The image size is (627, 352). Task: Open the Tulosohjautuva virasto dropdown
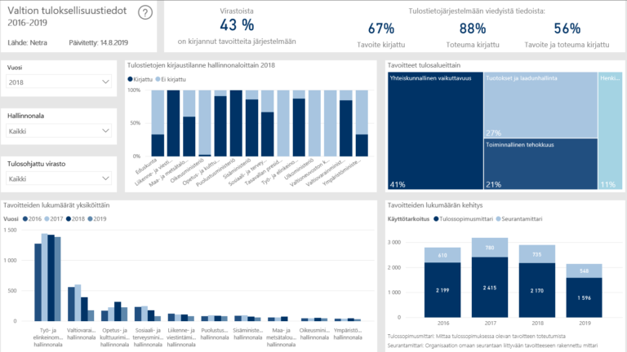tap(58, 178)
